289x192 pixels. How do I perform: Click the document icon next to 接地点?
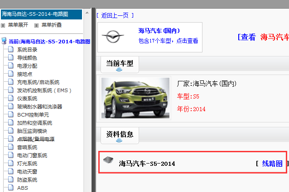(x=11, y=74)
